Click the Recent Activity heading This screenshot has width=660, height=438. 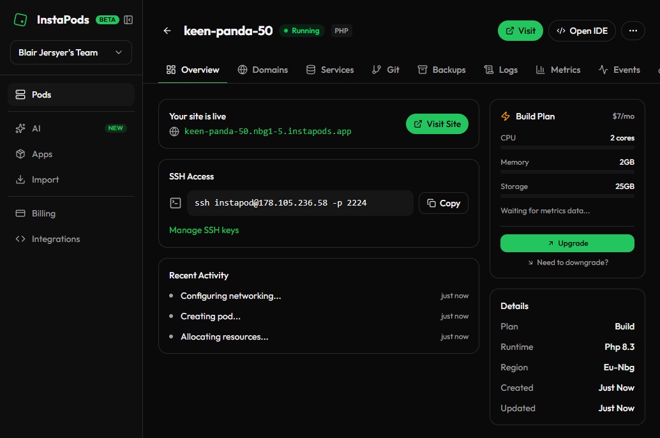(199, 275)
